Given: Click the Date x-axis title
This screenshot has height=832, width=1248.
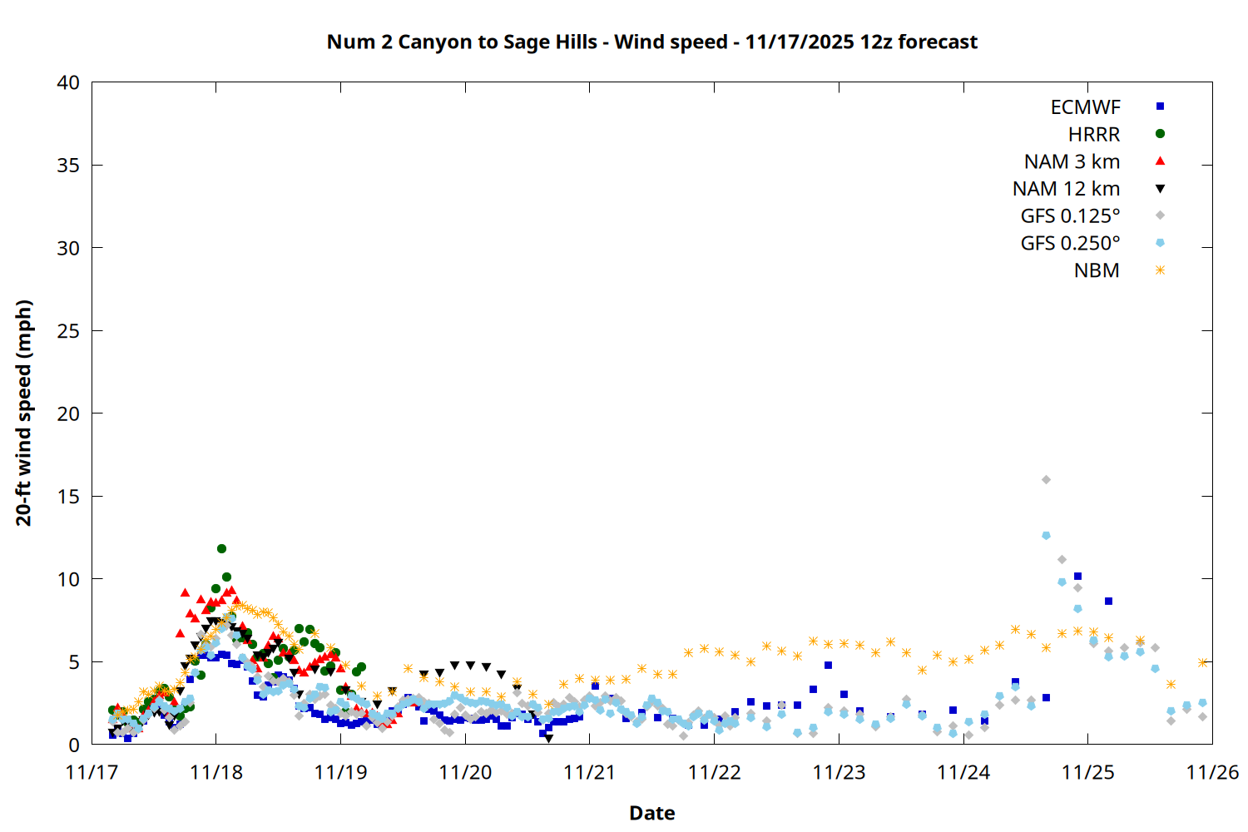Looking at the screenshot, I should [651, 813].
